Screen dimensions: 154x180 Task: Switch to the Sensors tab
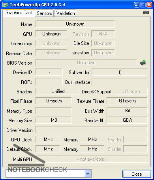coord(44,13)
